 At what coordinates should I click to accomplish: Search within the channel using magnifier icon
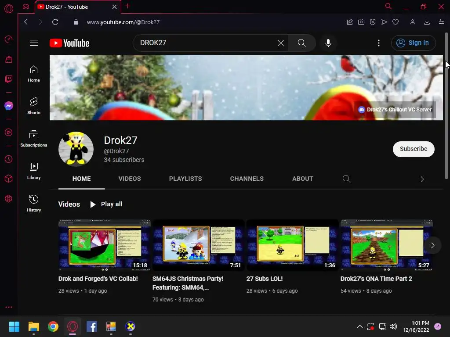click(x=346, y=179)
